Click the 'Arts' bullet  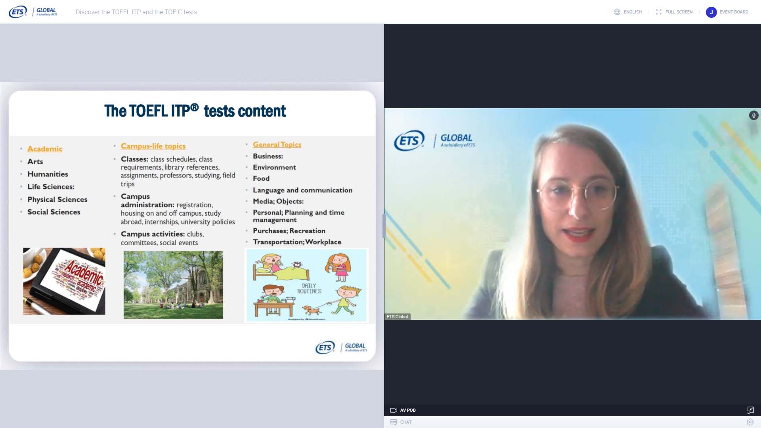(35, 162)
